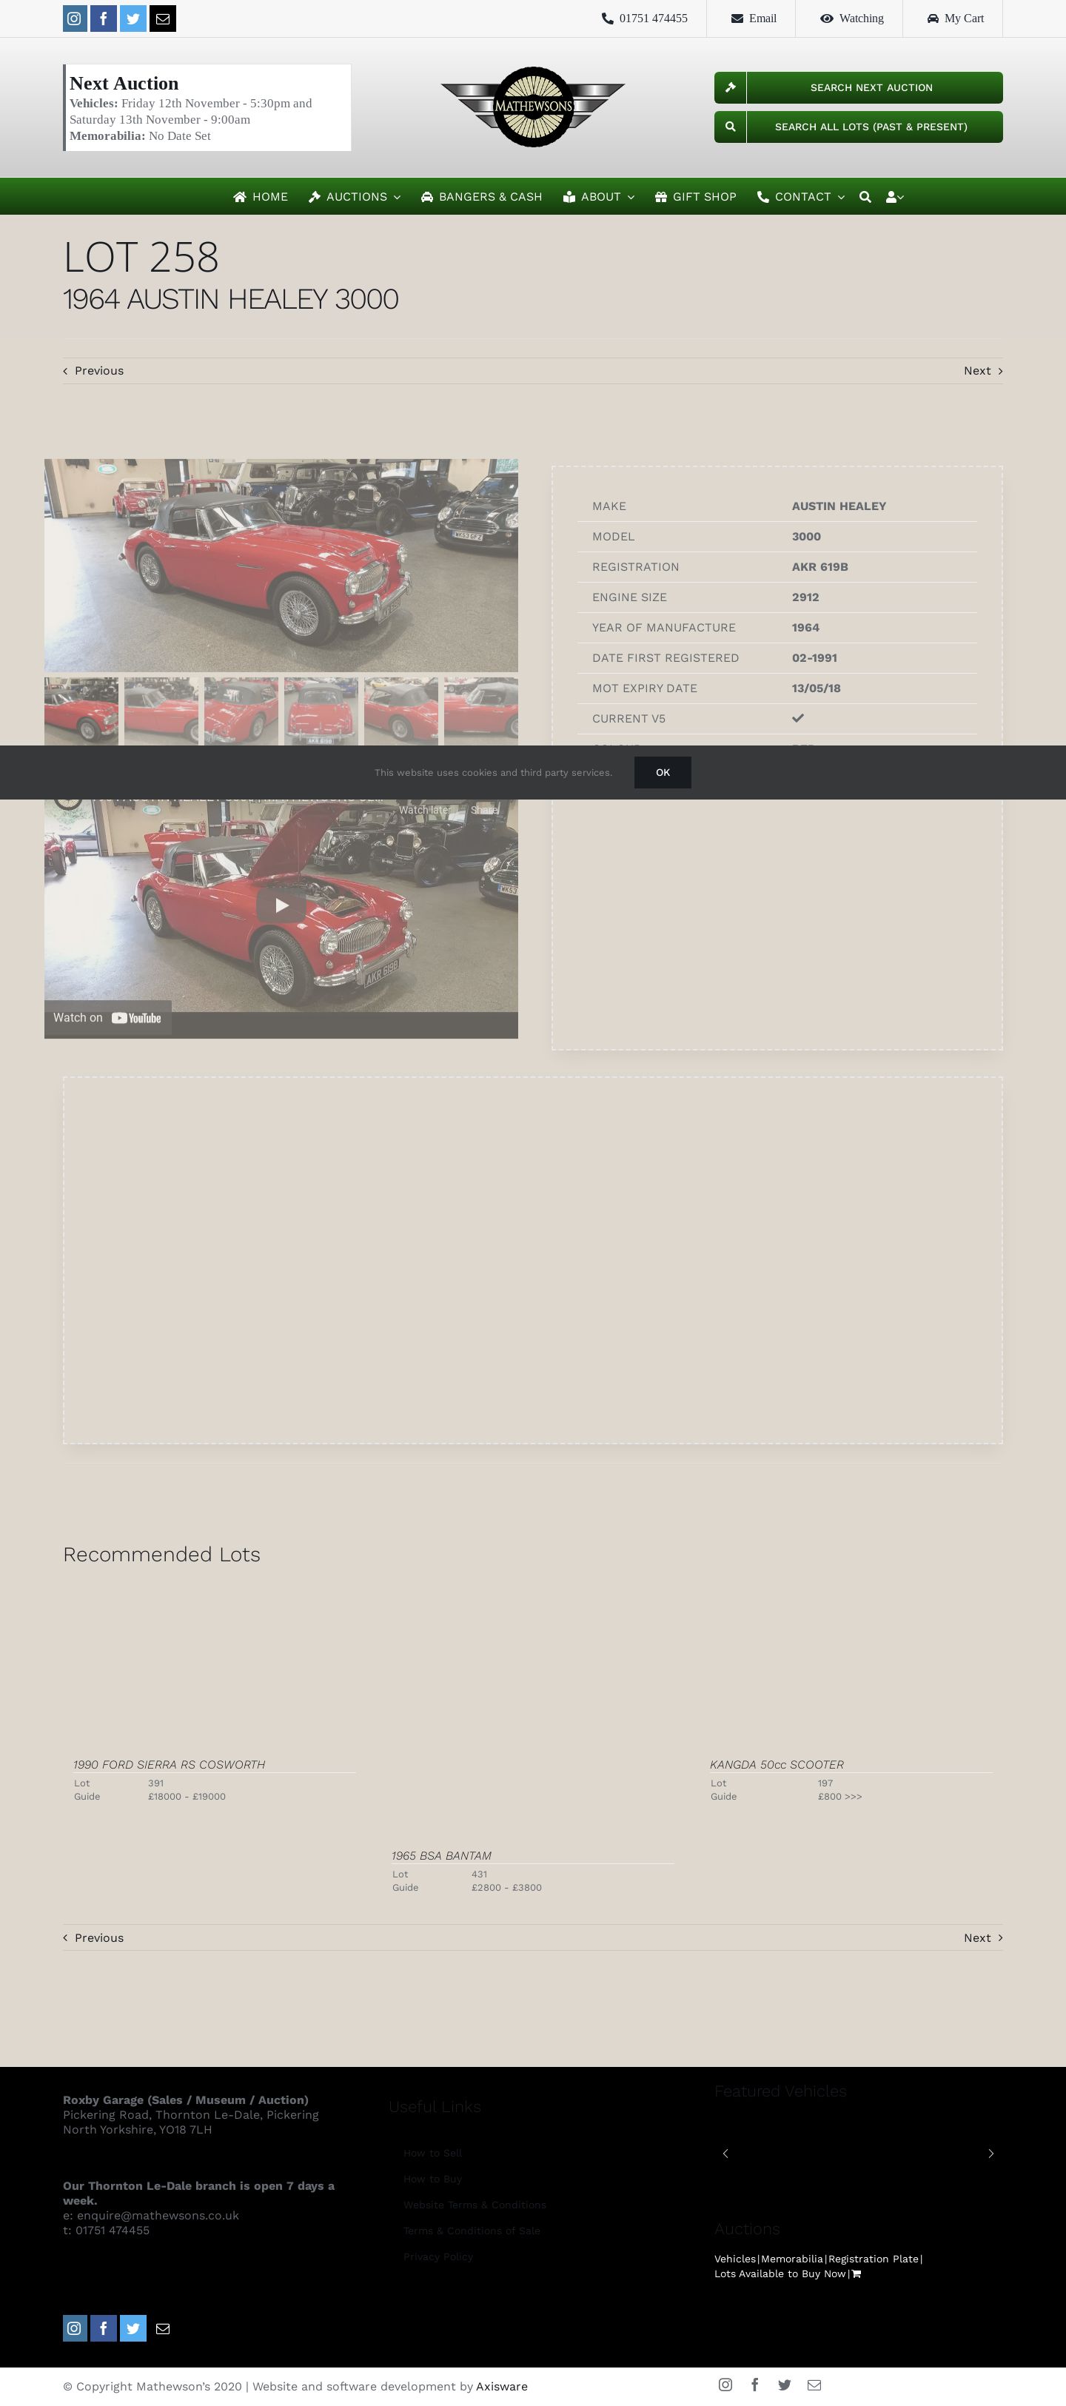Open Memorabilia auctions footer link
The image size is (1066, 2406).
tap(792, 2259)
